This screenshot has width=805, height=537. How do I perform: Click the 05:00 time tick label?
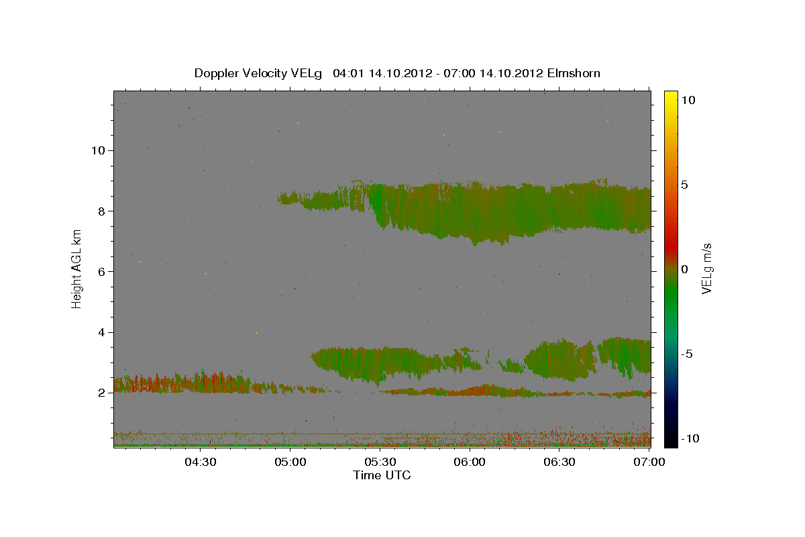point(290,462)
